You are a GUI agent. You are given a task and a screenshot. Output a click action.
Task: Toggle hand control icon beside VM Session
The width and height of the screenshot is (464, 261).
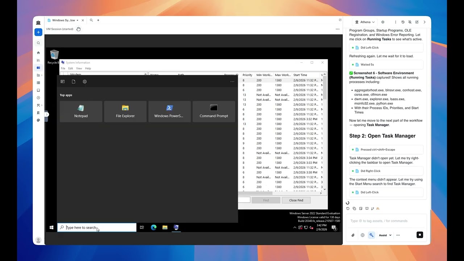pos(78,29)
